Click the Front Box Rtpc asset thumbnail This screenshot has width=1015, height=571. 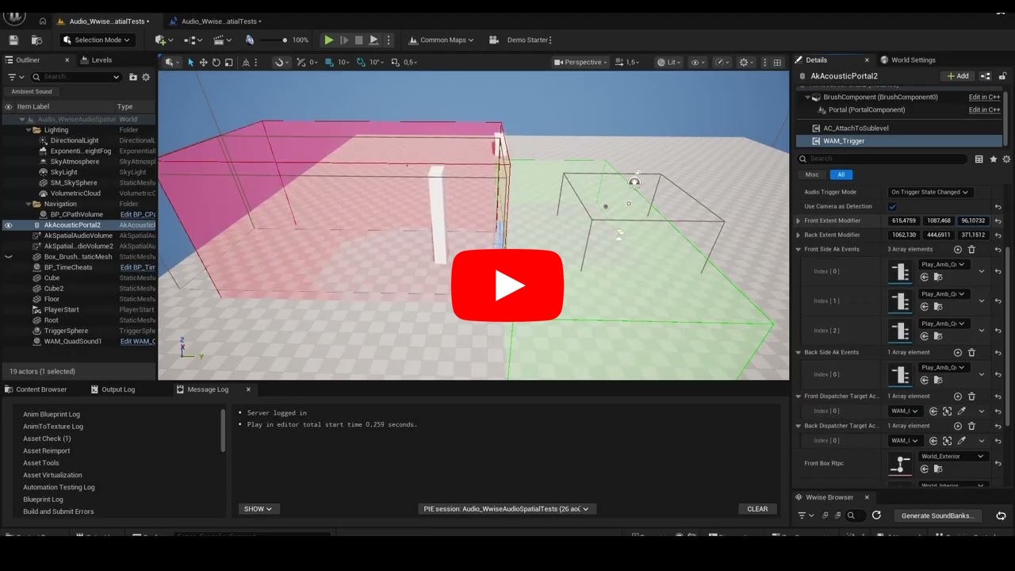[901, 463]
